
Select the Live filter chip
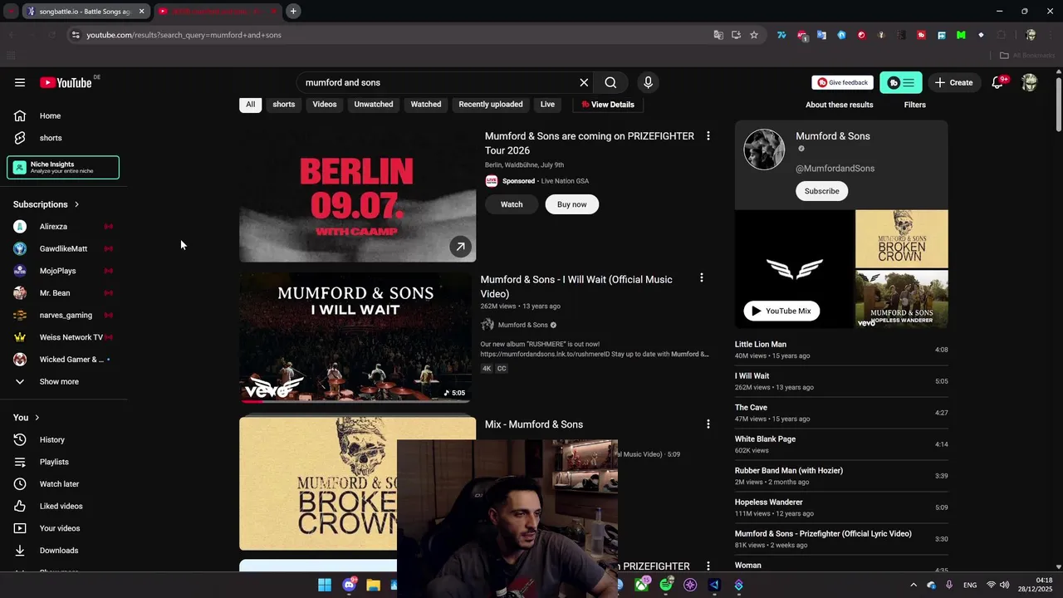coord(547,105)
